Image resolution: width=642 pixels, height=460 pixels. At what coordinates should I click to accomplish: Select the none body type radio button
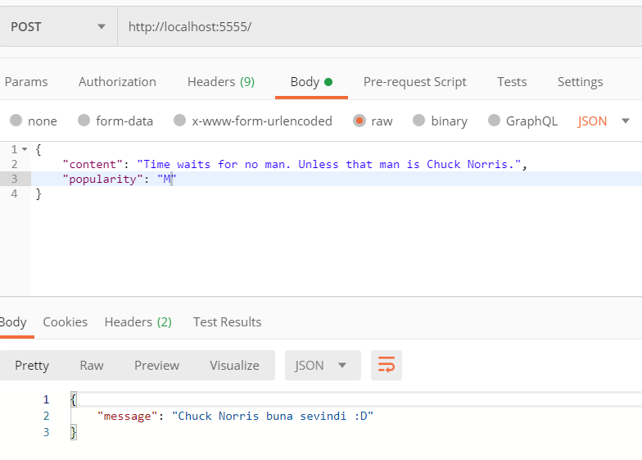(16, 121)
